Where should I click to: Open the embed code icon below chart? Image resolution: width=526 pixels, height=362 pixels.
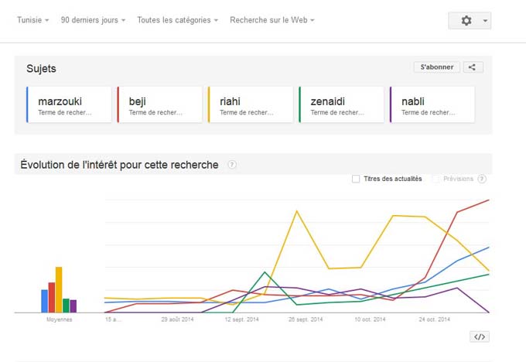click(x=480, y=336)
